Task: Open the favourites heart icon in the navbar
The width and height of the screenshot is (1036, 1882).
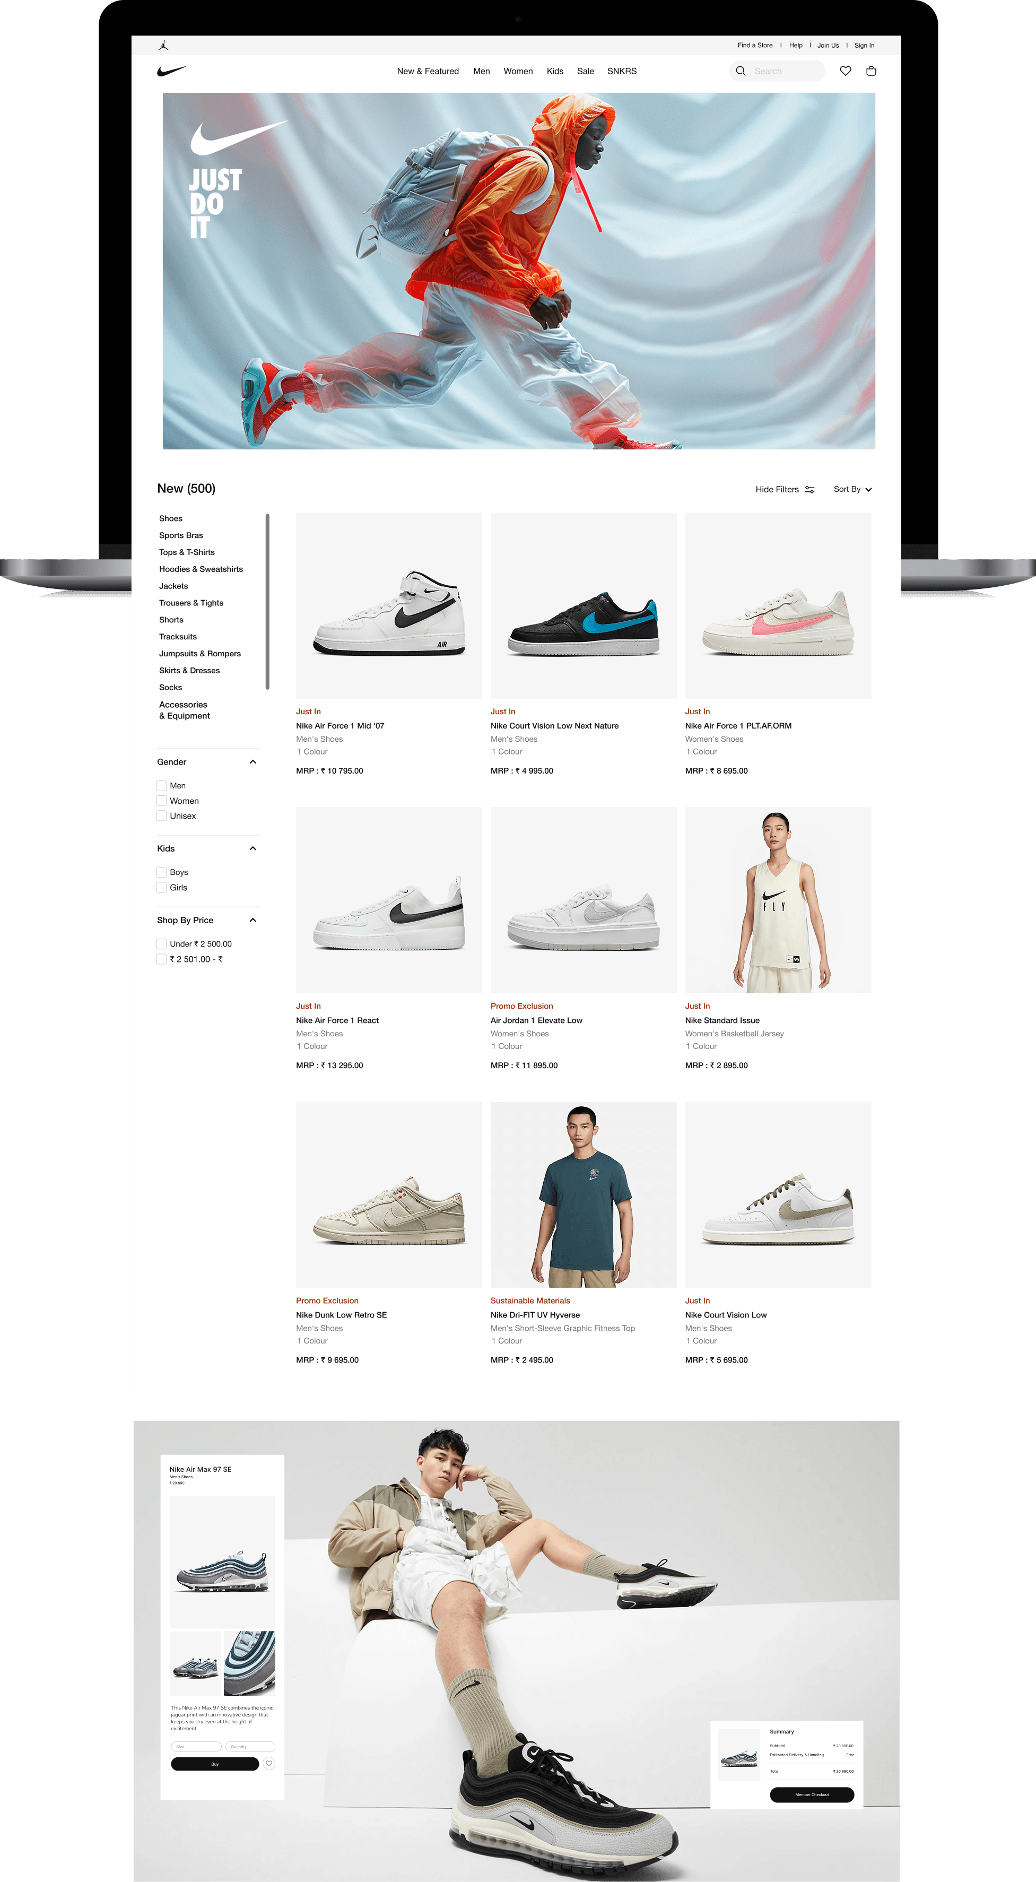Action: tap(846, 71)
